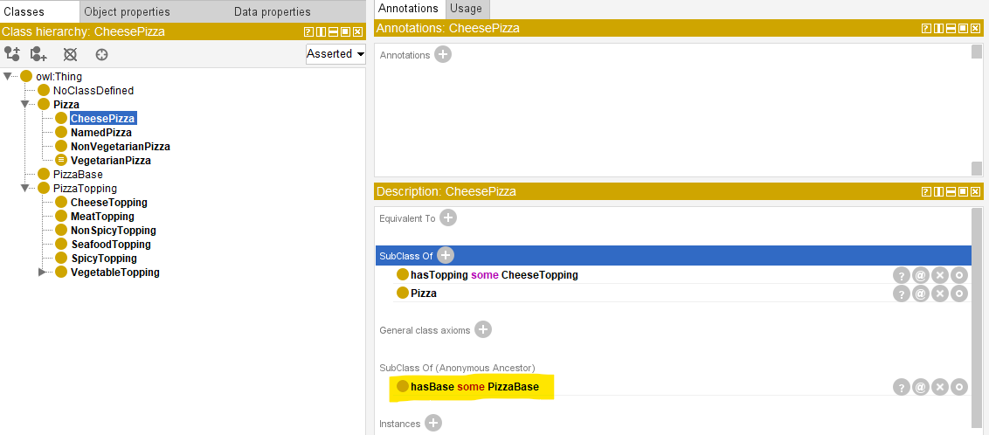
Task: Select the NonVegetarianPizza class
Action: coord(120,146)
